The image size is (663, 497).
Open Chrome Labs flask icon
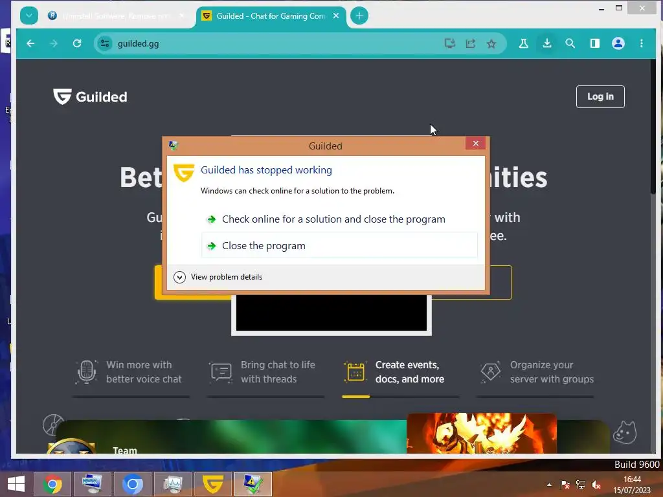pyautogui.click(x=523, y=43)
